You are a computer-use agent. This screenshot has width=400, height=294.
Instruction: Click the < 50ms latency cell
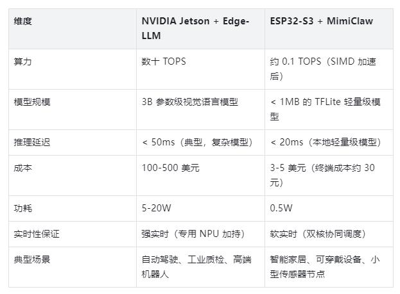click(197, 142)
